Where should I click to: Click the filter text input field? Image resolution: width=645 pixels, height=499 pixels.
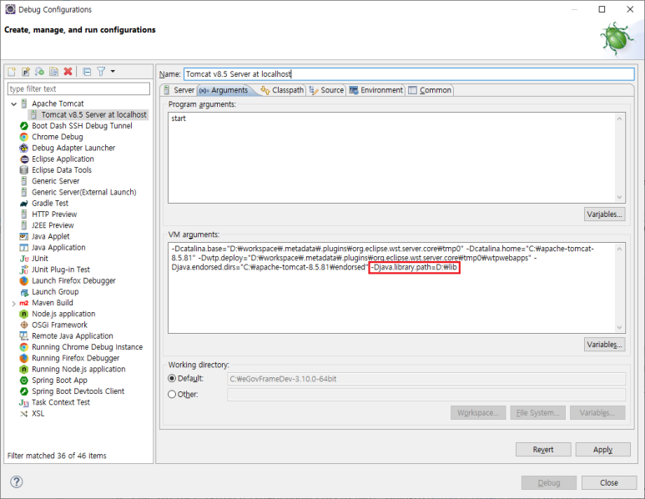pyautogui.click(x=78, y=88)
